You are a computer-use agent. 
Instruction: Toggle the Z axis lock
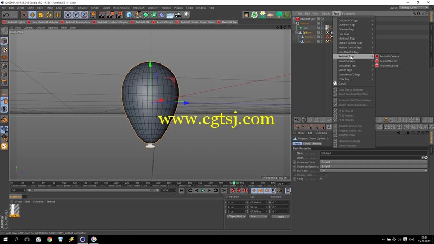pos(84,15)
